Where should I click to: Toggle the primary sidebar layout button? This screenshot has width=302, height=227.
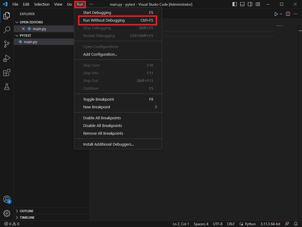click(x=235, y=4)
